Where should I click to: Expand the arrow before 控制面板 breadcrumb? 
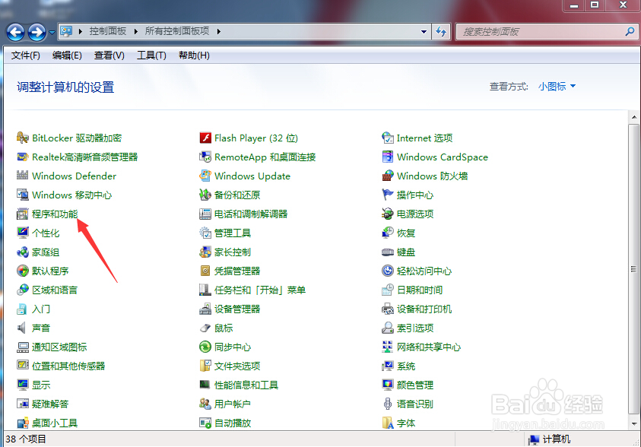[80, 31]
